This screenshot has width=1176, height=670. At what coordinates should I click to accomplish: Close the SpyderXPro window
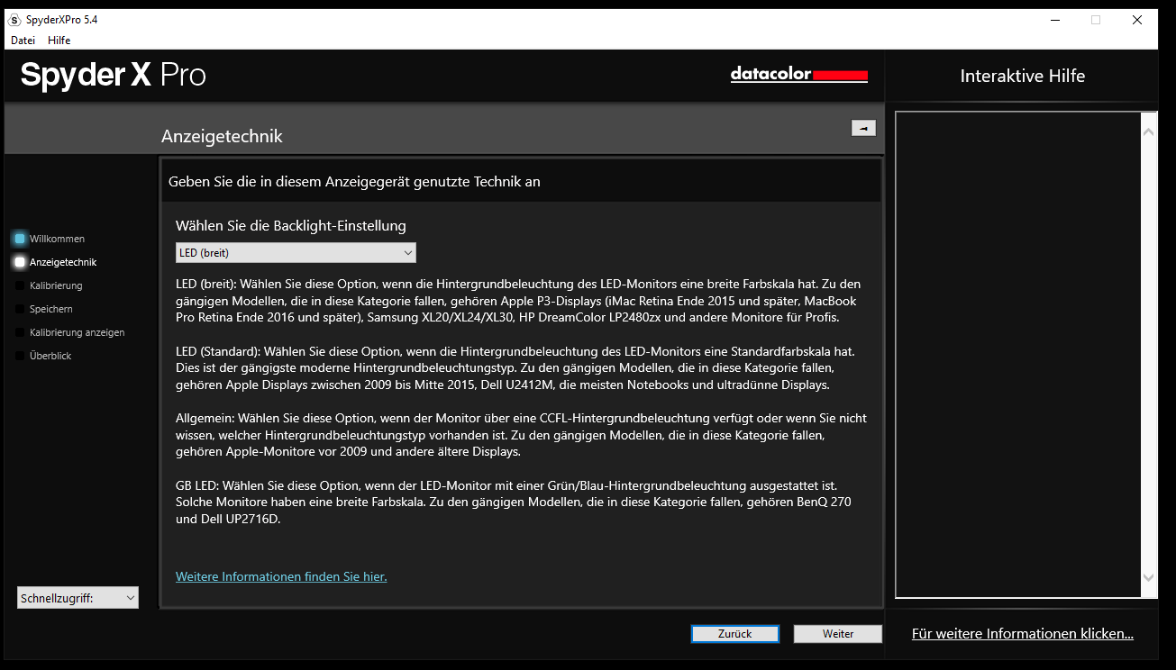[x=1137, y=20]
